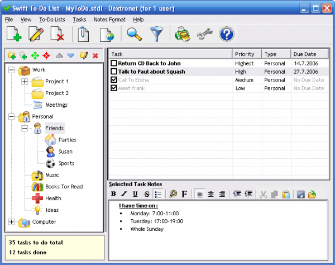Sort tasks by the Priority column header
335x265 pixels.
pos(245,54)
